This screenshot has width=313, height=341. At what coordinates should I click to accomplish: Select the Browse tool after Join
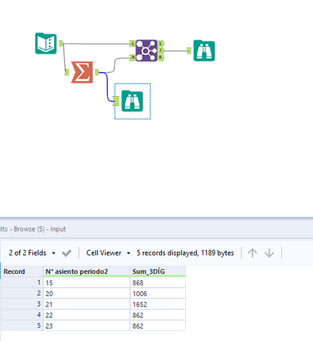(204, 50)
